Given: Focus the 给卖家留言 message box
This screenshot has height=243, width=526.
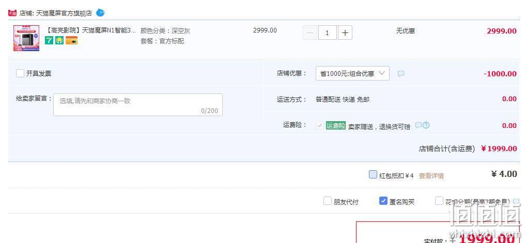Looking at the screenshot, I should point(138,105).
